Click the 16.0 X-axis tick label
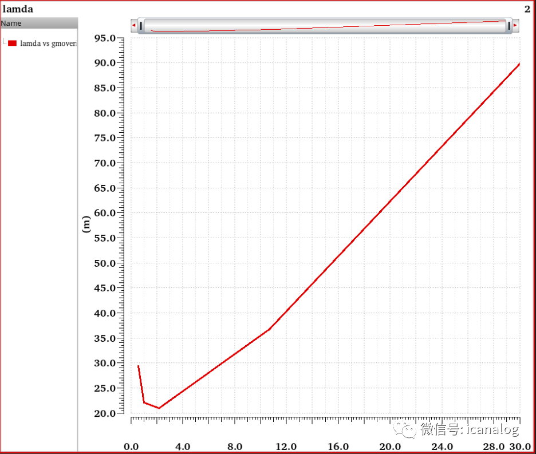This screenshot has height=454, width=536. [x=338, y=447]
